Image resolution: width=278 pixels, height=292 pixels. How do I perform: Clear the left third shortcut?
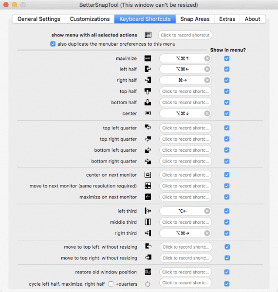pyautogui.click(x=207, y=211)
